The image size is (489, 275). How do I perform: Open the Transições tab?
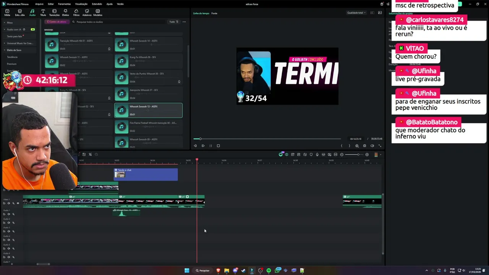pyautogui.click(x=54, y=13)
